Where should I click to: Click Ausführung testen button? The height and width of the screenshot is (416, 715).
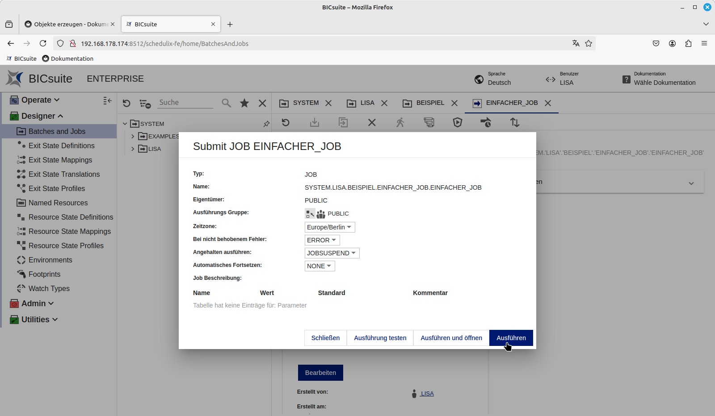point(380,338)
